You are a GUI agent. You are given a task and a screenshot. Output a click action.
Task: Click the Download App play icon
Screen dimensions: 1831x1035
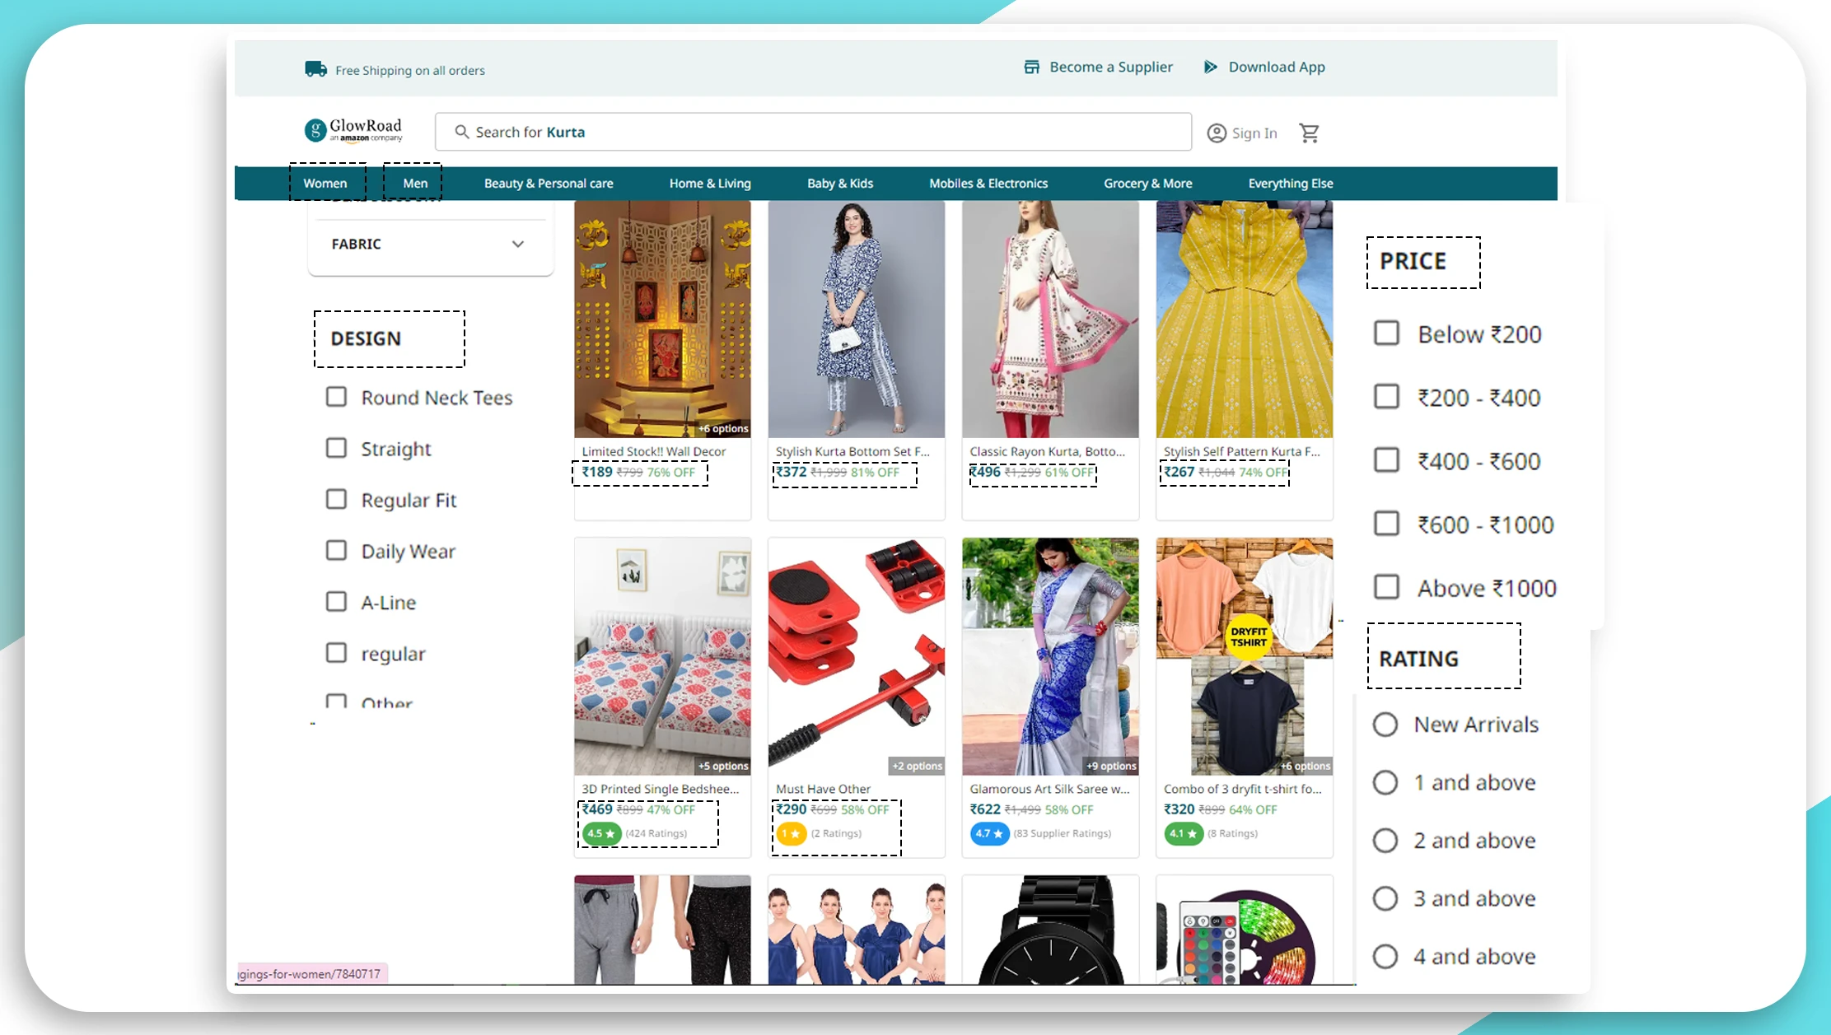(x=1210, y=67)
